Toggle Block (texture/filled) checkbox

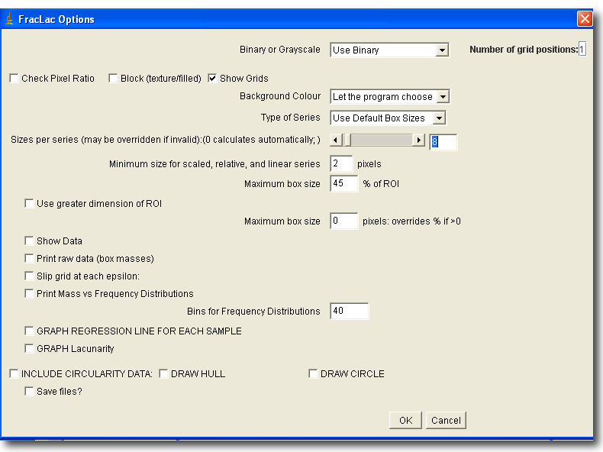[113, 79]
